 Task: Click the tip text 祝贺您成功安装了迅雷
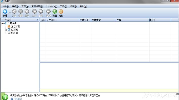coord(21,95)
